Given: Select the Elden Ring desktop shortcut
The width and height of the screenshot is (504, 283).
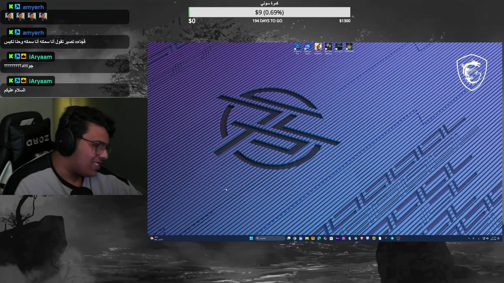Looking at the screenshot, I should point(349,48).
